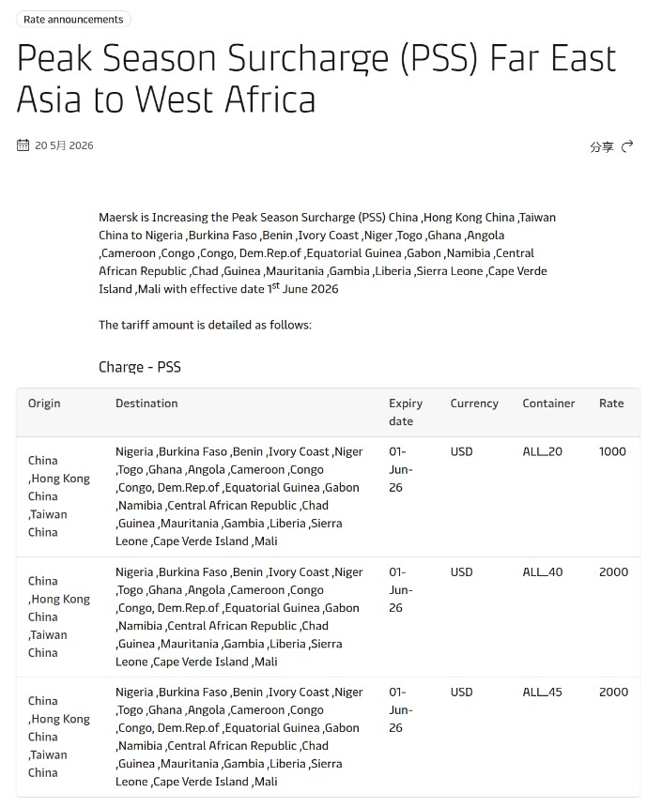This screenshot has height=807, width=662.
Task: Click the 分享 share label
Action: click(x=602, y=147)
